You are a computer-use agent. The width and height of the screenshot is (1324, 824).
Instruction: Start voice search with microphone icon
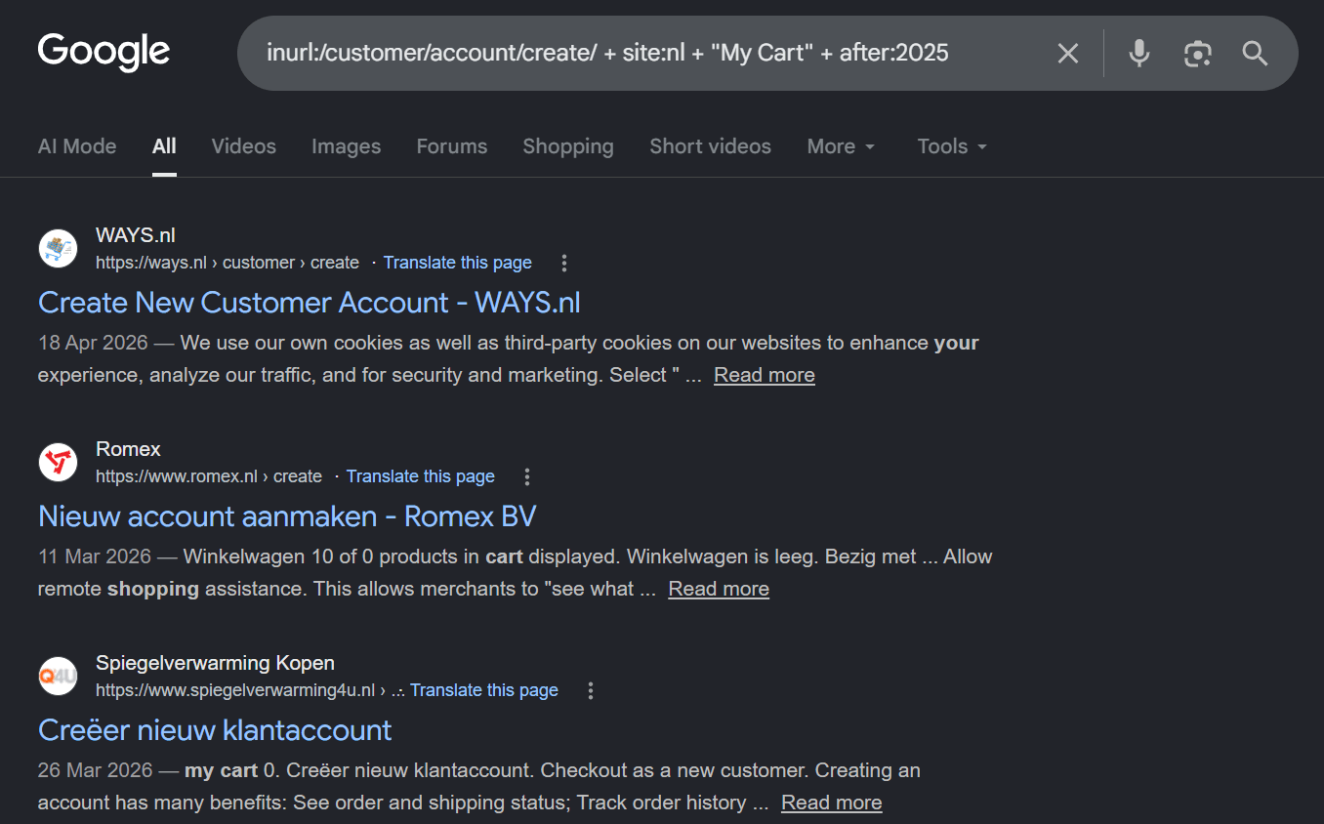[x=1138, y=53]
